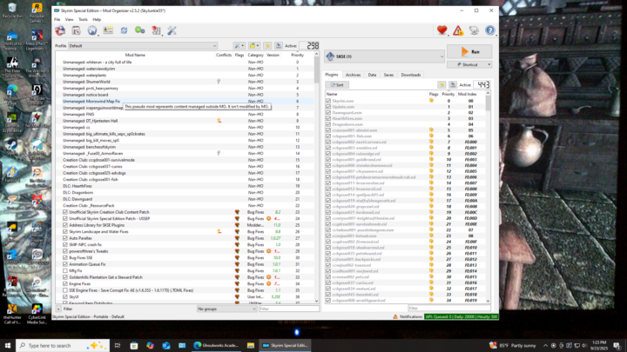Open the No groups dropdown
This screenshot has height=352, width=627.
226,309
